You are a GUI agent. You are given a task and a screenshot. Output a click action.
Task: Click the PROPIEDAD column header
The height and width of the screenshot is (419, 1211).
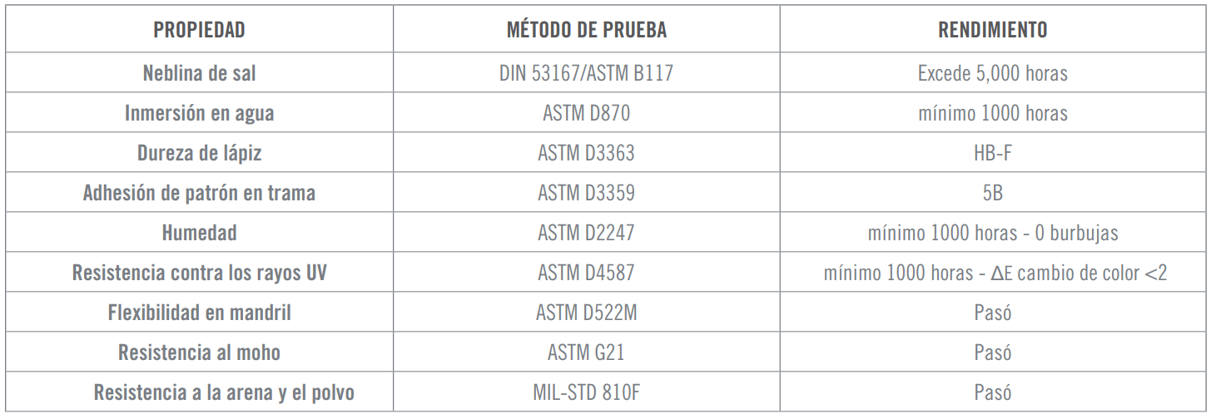(x=199, y=30)
